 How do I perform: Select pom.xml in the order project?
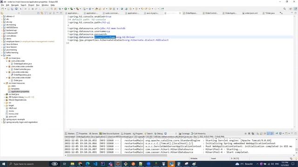click(x=13, y=116)
